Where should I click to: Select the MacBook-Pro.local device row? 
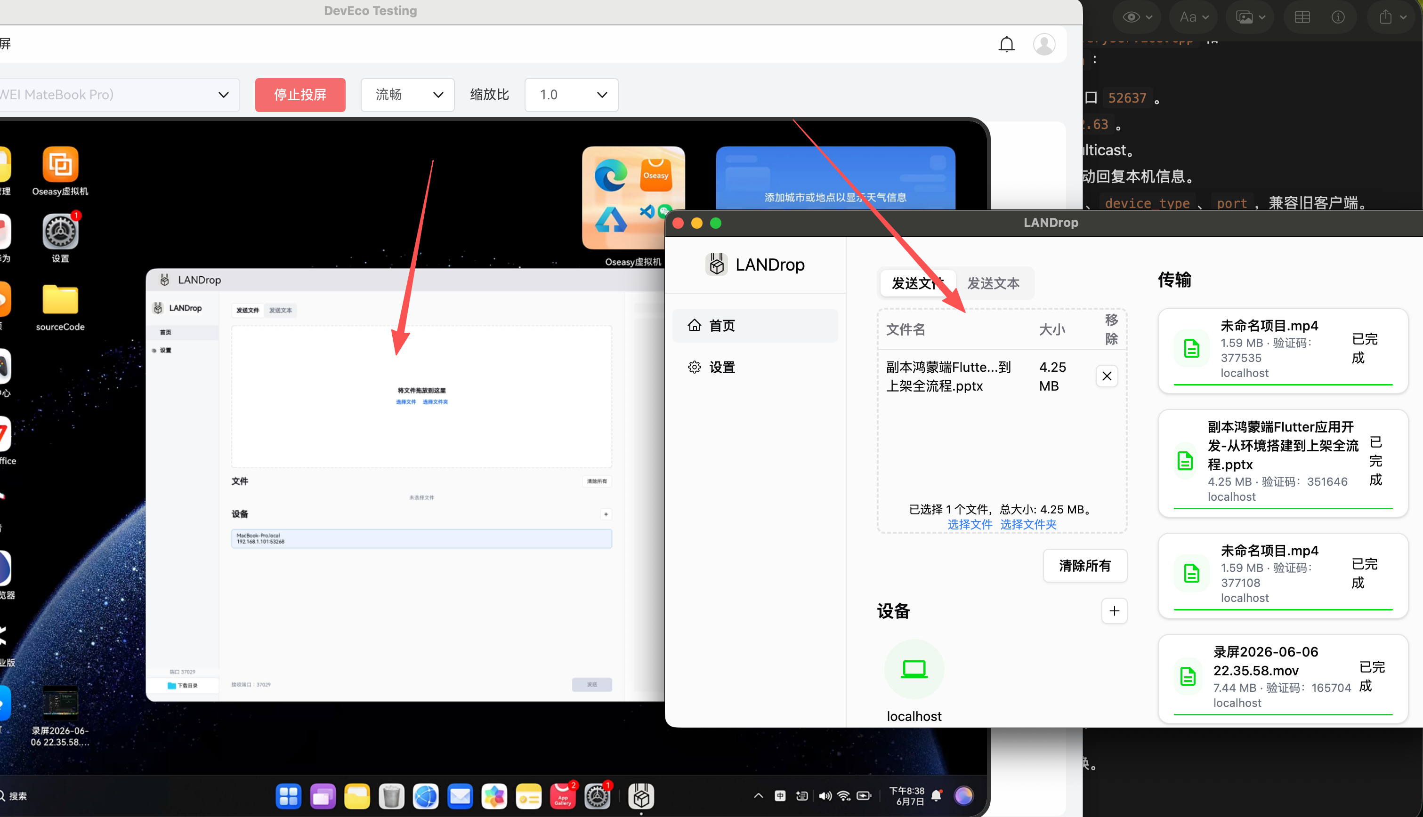tap(421, 539)
